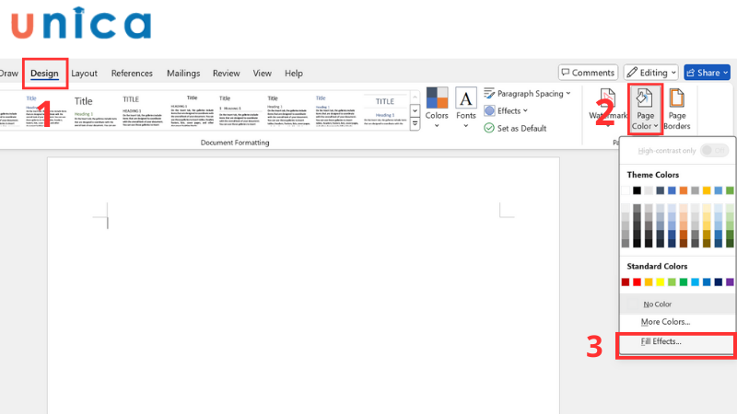Select the dark red standard color
Image resolution: width=737 pixels, height=414 pixels.
(626, 282)
